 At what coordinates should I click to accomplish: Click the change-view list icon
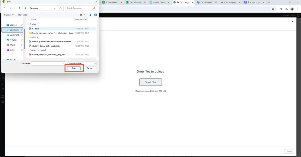tap(81, 15)
